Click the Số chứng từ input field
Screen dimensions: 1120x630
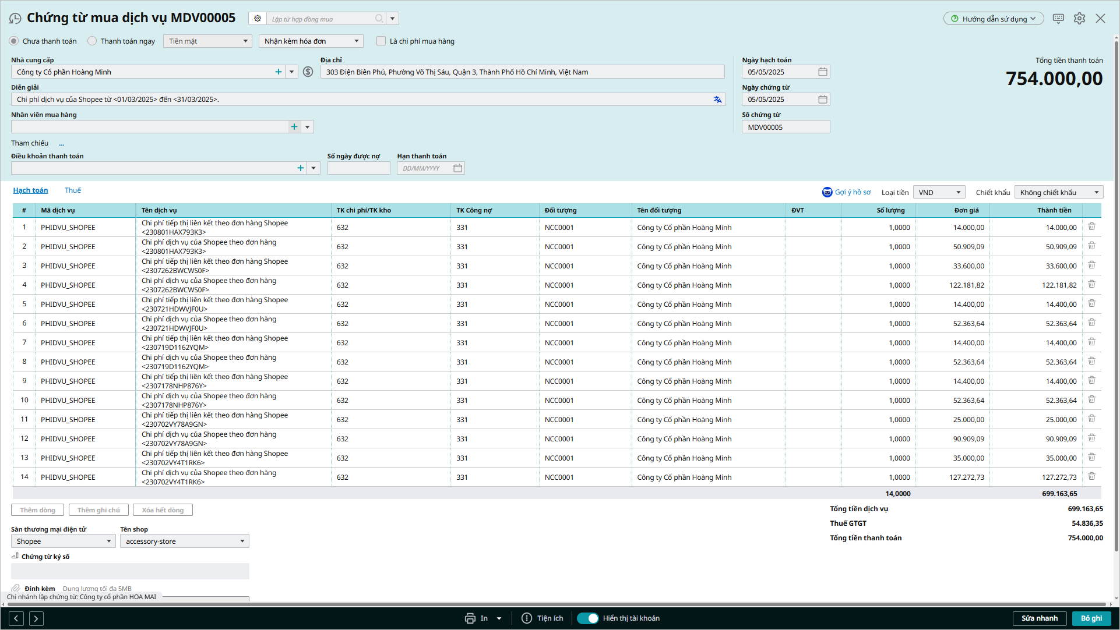(785, 127)
